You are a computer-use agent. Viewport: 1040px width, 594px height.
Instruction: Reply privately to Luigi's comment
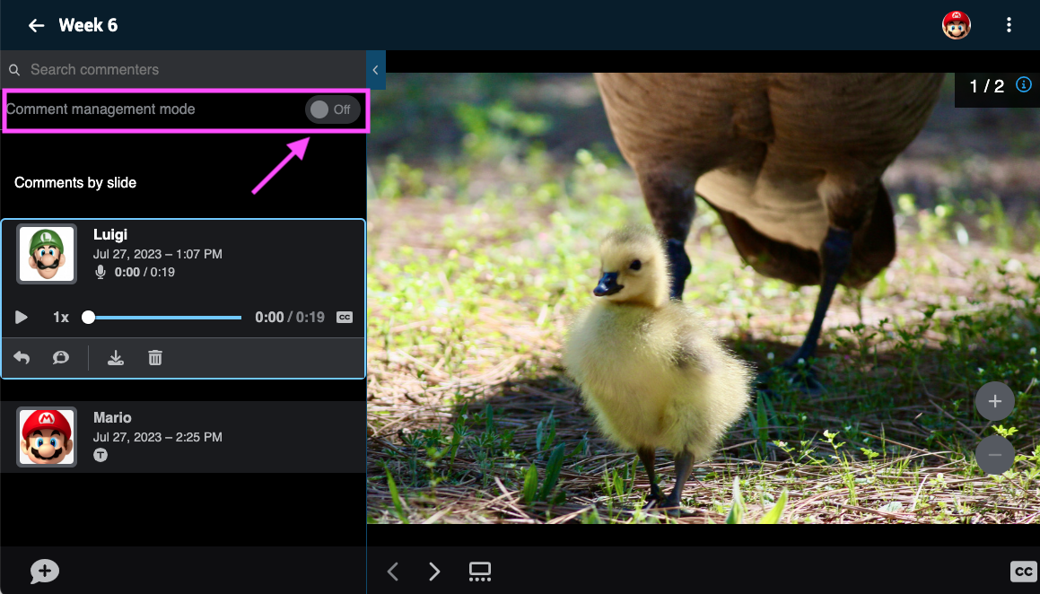pos(60,358)
